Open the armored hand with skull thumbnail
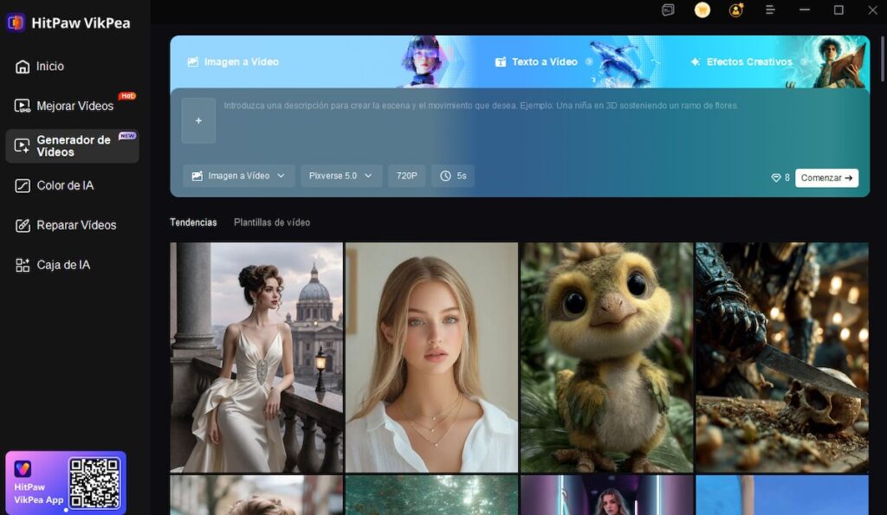The height and width of the screenshot is (515, 887). click(x=782, y=357)
